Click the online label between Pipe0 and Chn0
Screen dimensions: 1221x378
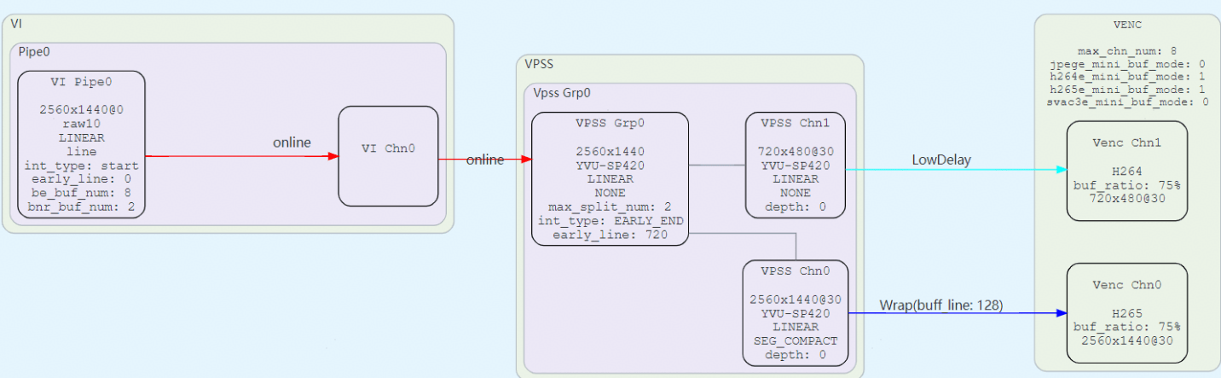point(292,142)
